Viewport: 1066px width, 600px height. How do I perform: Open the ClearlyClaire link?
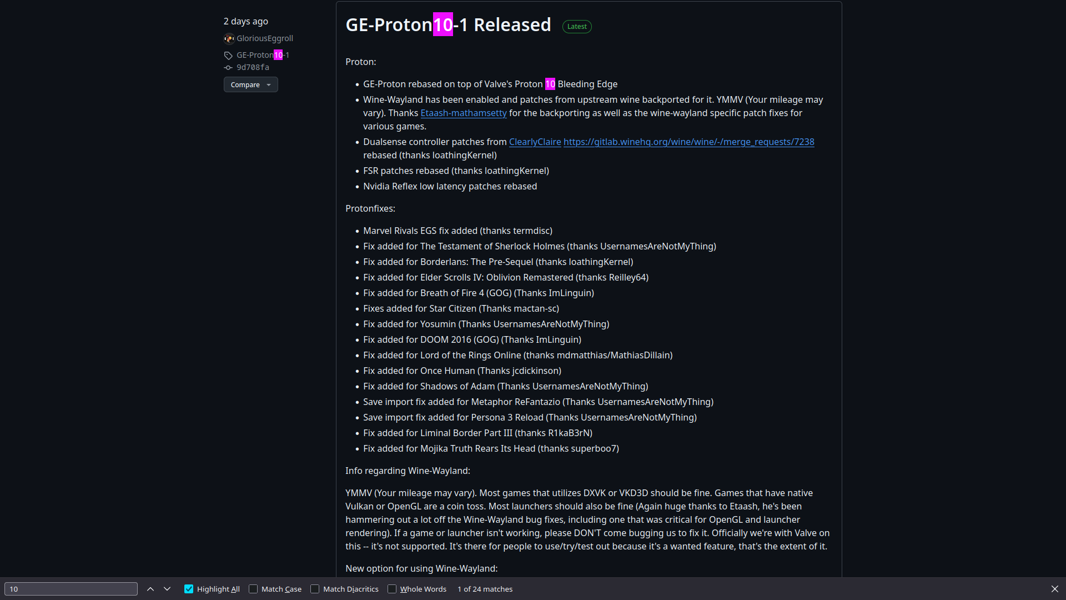point(535,142)
